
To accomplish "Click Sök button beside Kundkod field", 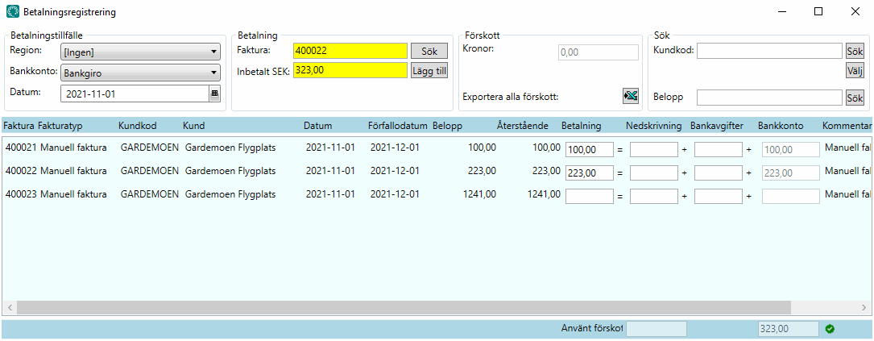I will coord(854,51).
